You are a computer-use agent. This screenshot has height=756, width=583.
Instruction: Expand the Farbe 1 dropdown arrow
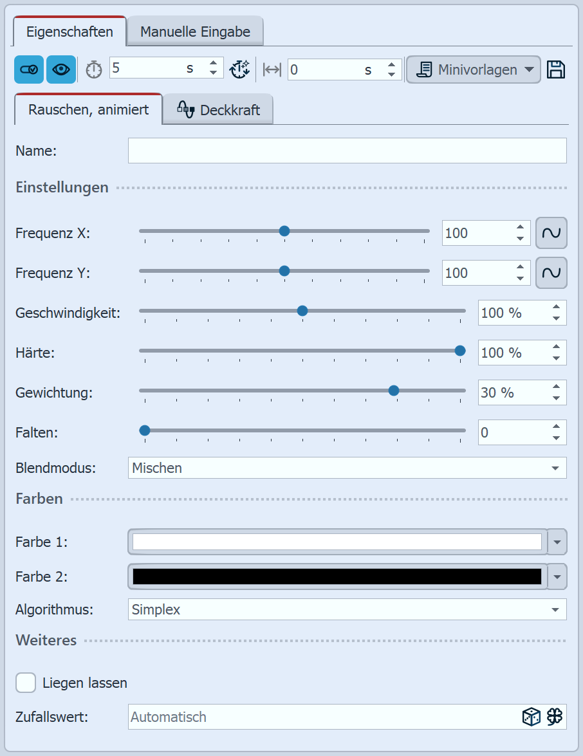(557, 542)
